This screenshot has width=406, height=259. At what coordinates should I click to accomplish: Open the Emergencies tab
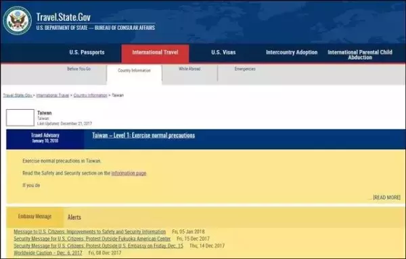pos(245,68)
